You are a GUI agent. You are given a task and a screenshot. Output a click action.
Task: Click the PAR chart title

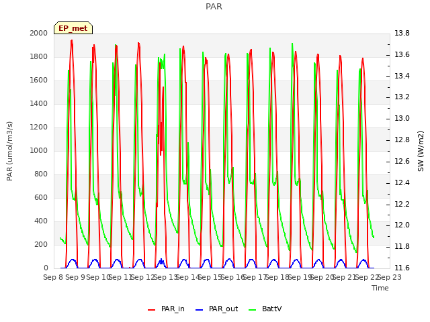coord(214,7)
